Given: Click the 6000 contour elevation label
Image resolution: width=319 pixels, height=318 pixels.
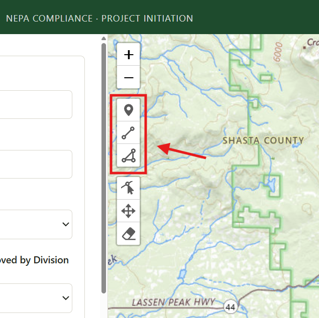Looking at the screenshot, I should pos(278,52).
